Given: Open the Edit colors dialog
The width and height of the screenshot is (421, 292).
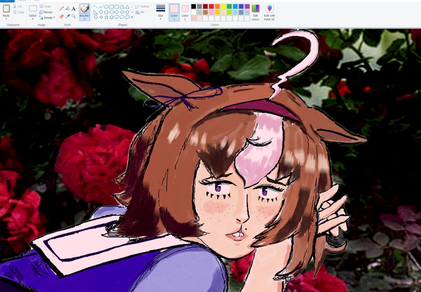Looking at the screenshot, I should (255, 12).
